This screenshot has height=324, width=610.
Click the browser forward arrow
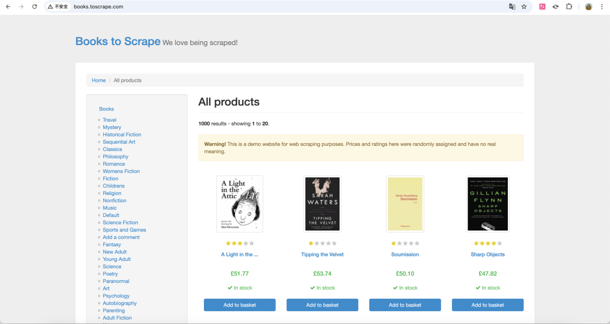pos(21,7)
